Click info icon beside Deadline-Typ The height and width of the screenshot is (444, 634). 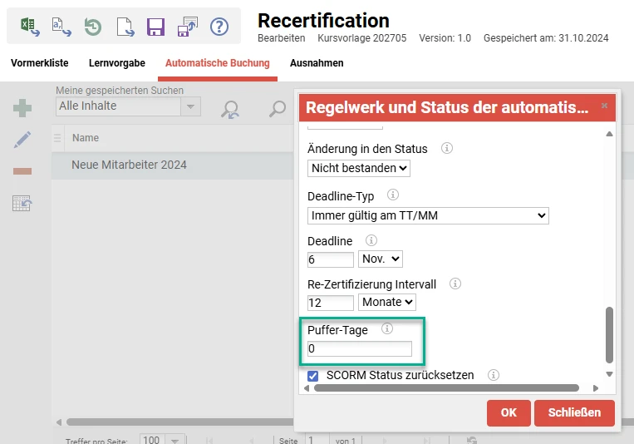pyautogui.click(x=393, y=195)
